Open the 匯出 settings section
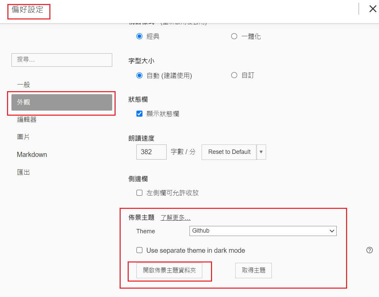 point(24,172)
